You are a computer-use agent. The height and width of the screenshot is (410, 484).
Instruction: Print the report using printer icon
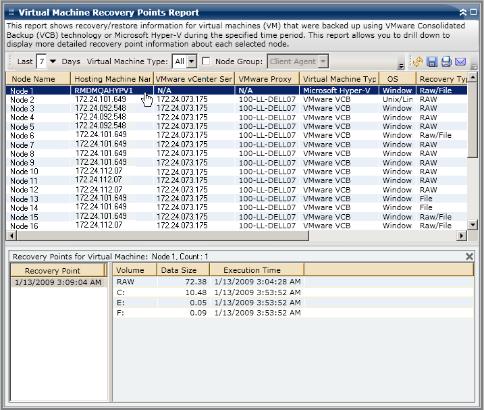(x=446, y=62)
